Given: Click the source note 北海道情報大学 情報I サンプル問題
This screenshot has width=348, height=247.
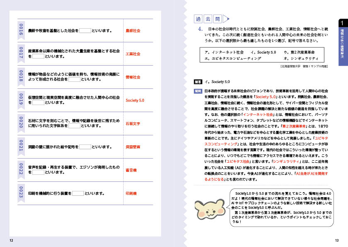Looking at the screenshot, I should pos(304,66).
